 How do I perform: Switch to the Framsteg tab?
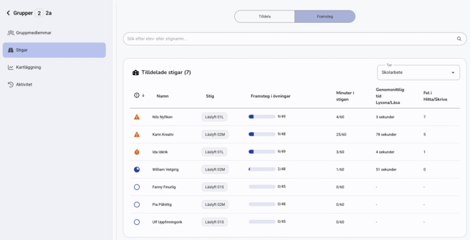(x=325, y=16)
